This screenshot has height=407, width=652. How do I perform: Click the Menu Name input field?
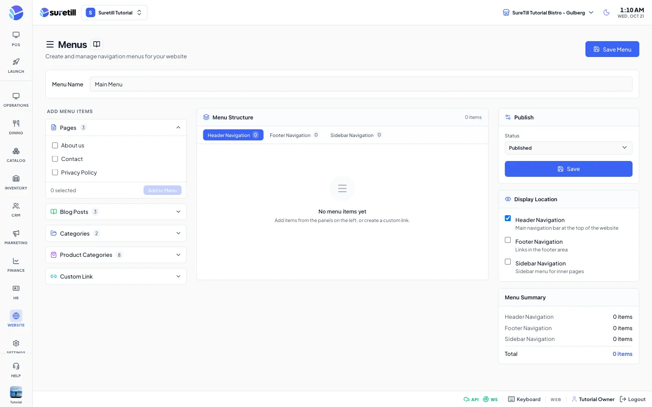coord(361,84)
